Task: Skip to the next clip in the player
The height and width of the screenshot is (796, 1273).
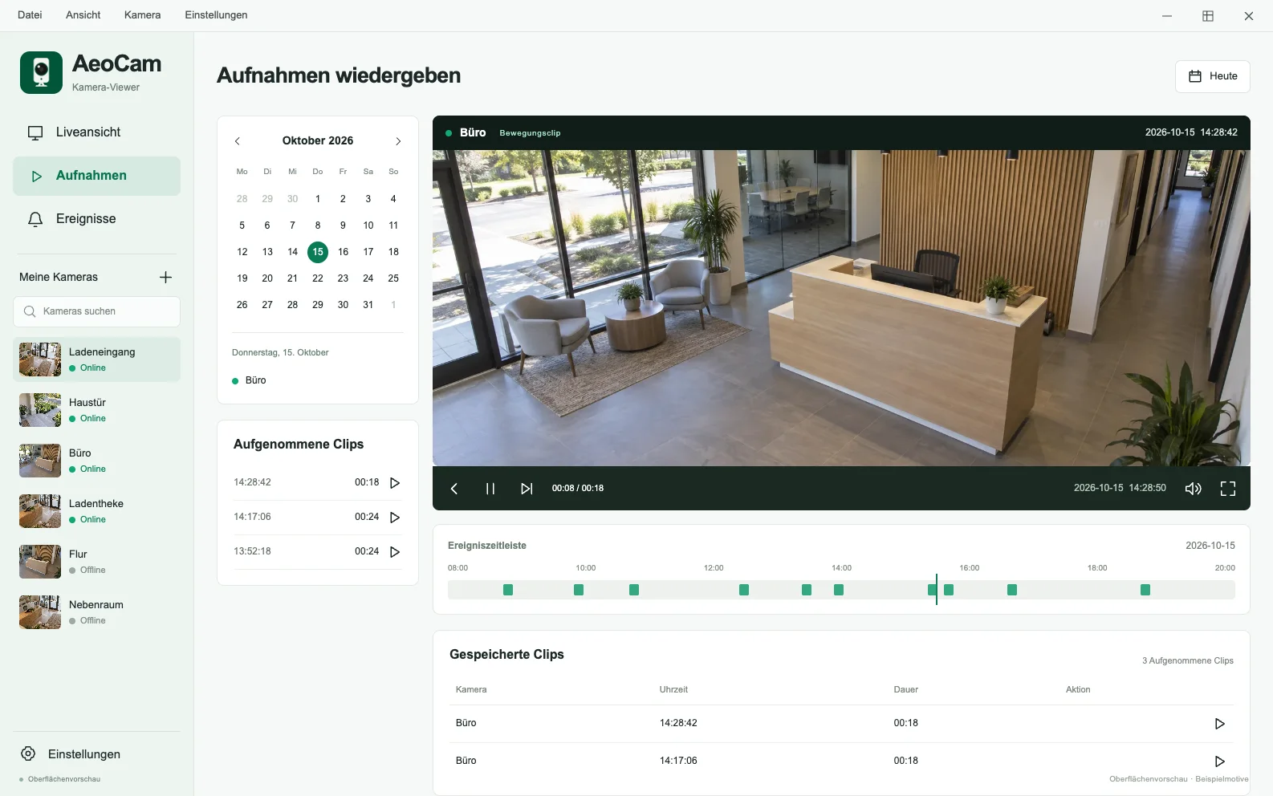Action: click(x=527, y=489)
